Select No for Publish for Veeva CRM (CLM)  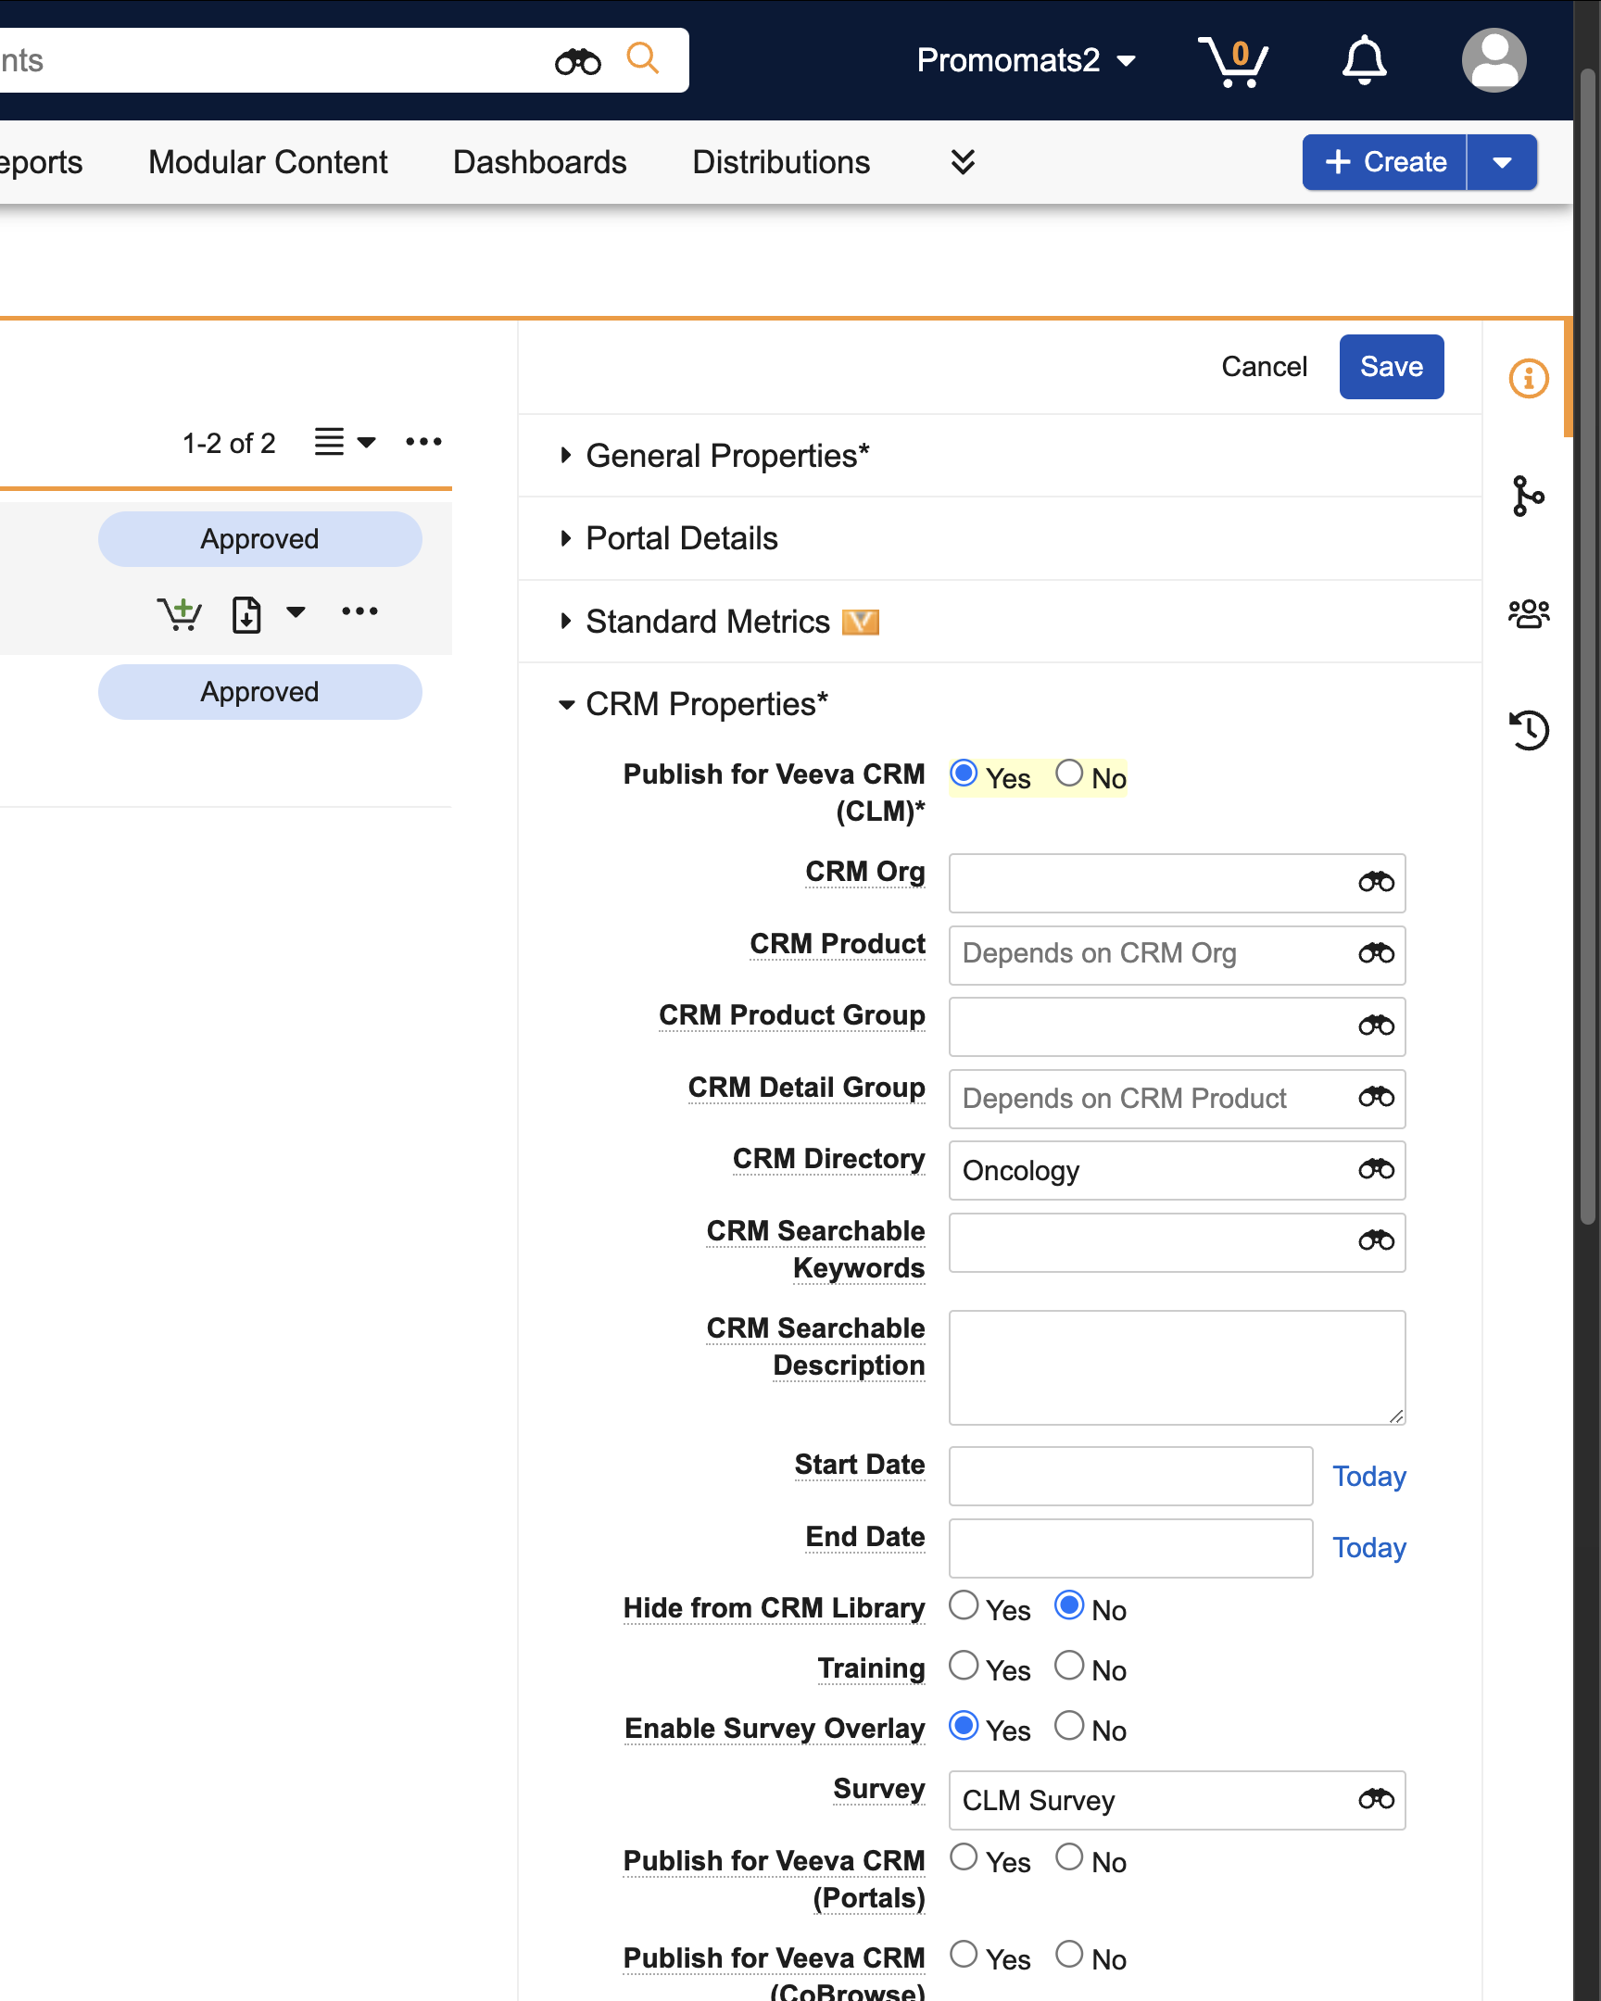[1069, 774]
